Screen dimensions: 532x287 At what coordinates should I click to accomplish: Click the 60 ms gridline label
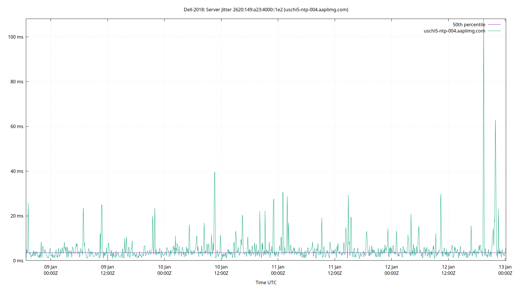17,126
